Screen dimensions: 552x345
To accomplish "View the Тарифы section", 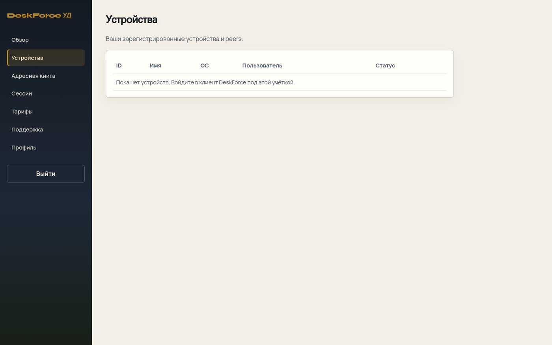I will pyautogui.click(x=46, y=112).
